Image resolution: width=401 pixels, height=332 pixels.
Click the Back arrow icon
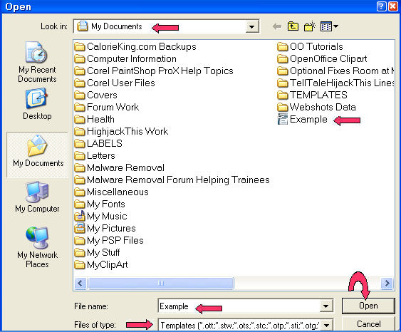click(277, 26)
